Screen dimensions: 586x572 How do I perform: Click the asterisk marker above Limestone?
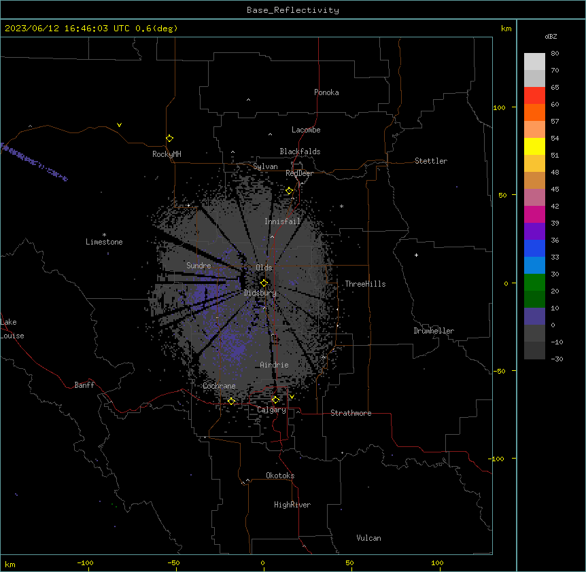pos(104,235)
